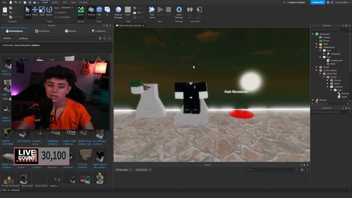Click the Collaborate button
This screenshot has width=352, height=198.
(x=318, y=2)
